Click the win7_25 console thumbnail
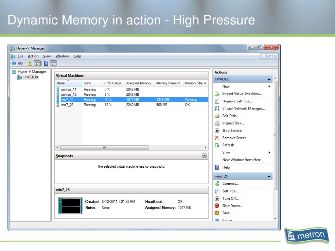 70,206
